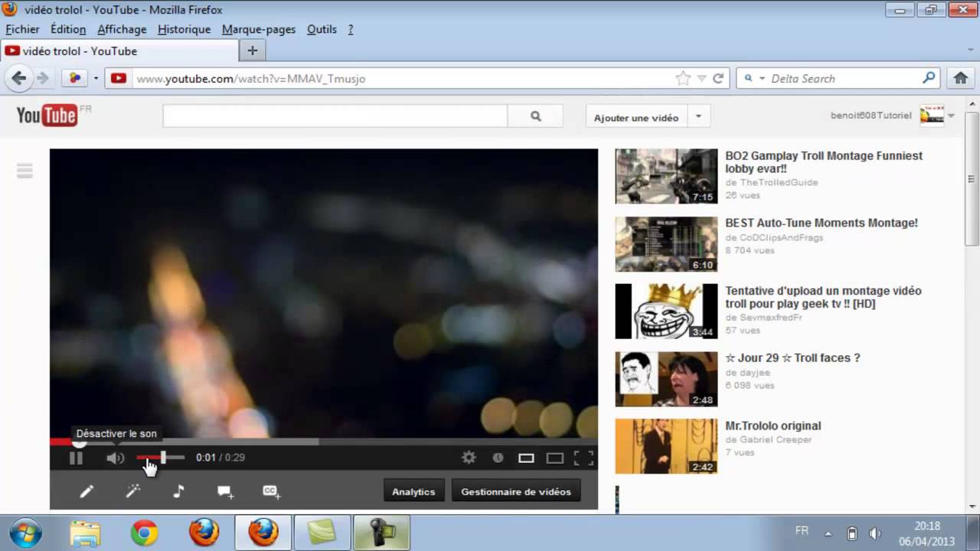The height and width of the screenshot is (551, 980).
Task: Open the Analytics button
Action: click(413, 491)
